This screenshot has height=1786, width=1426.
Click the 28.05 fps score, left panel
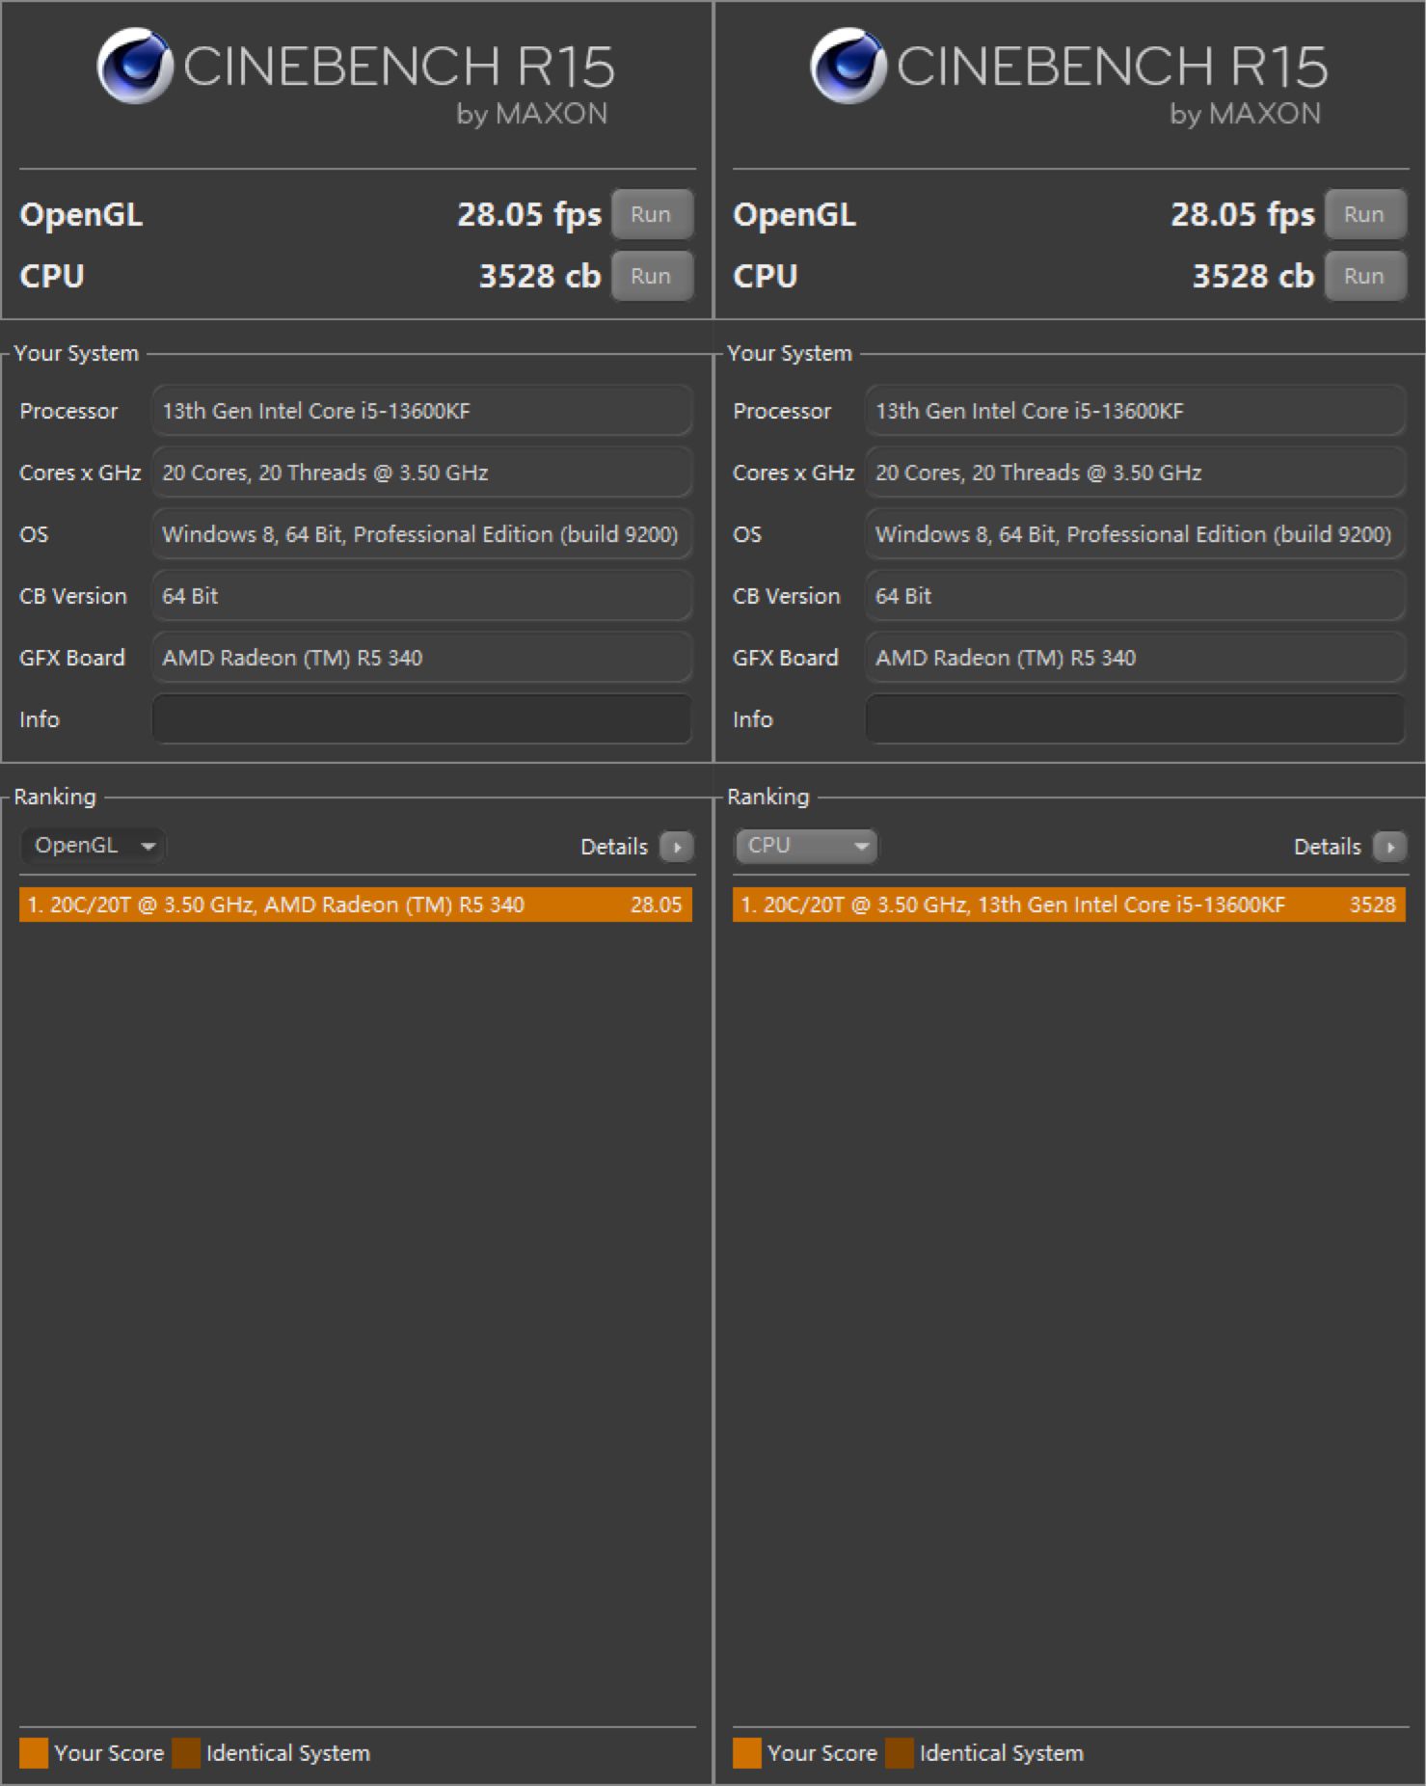529,215
